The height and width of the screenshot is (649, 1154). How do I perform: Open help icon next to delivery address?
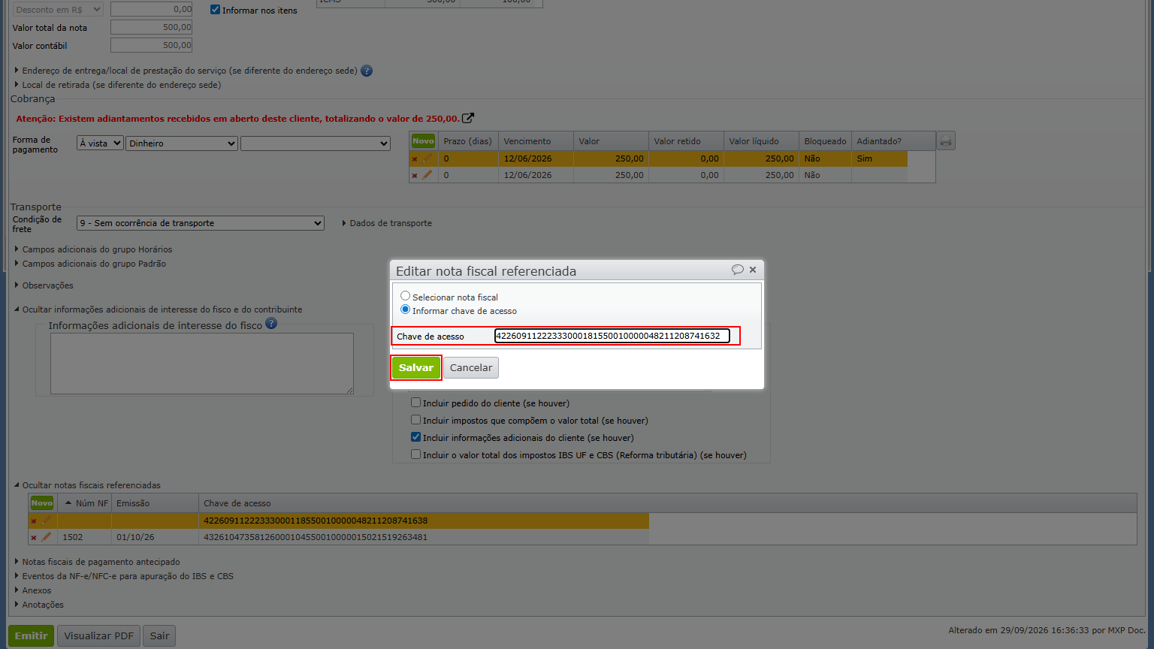pyautogui.click(x=367, y=71)
